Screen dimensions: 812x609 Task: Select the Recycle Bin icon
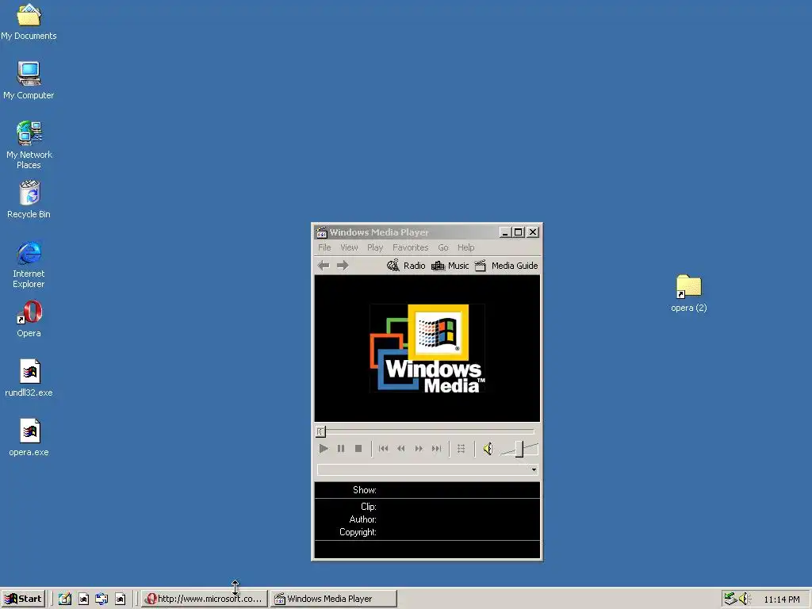tap(29, 199)
